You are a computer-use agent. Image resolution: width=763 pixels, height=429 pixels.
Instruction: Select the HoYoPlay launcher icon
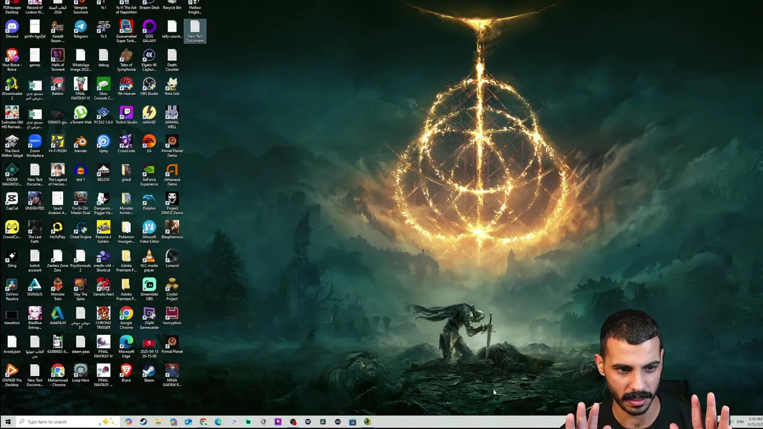pyautogui.click(x=57, y=229)
